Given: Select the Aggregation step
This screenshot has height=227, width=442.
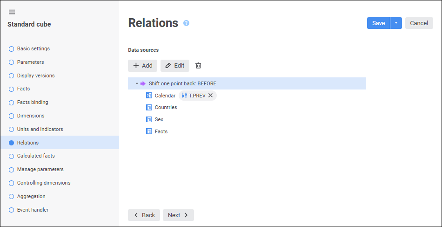Looking at the screenshot, I should point(31,196).
